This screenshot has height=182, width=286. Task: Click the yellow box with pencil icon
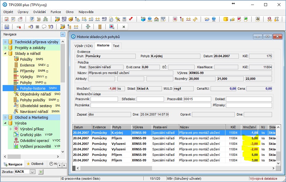(x=71, y=19)
